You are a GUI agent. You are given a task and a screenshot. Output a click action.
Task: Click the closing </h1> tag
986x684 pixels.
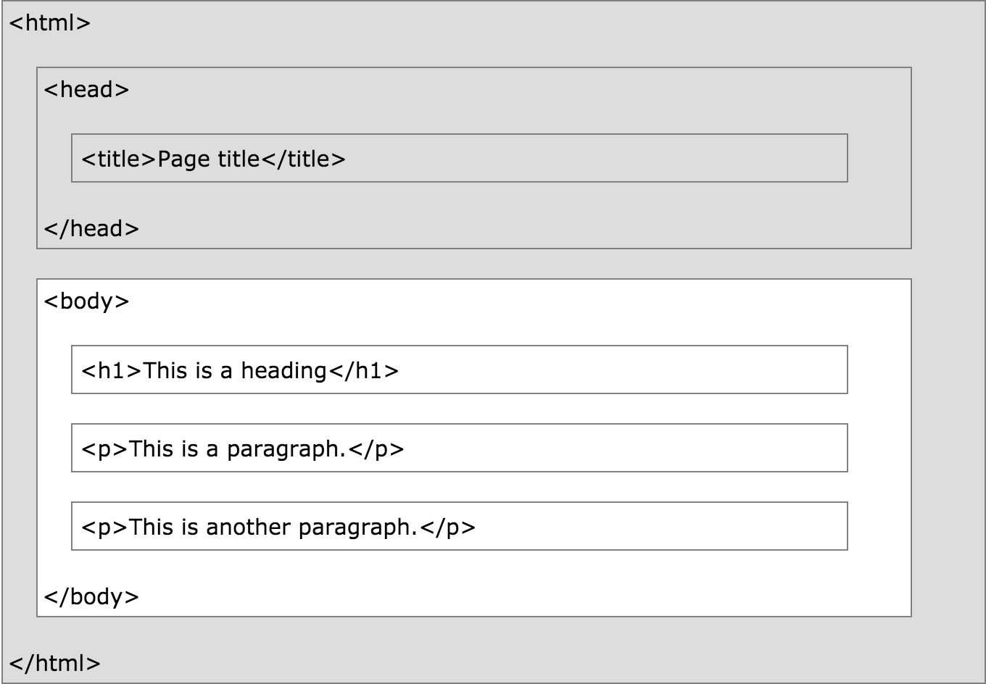pyautogui.click(x=363, y=371)
